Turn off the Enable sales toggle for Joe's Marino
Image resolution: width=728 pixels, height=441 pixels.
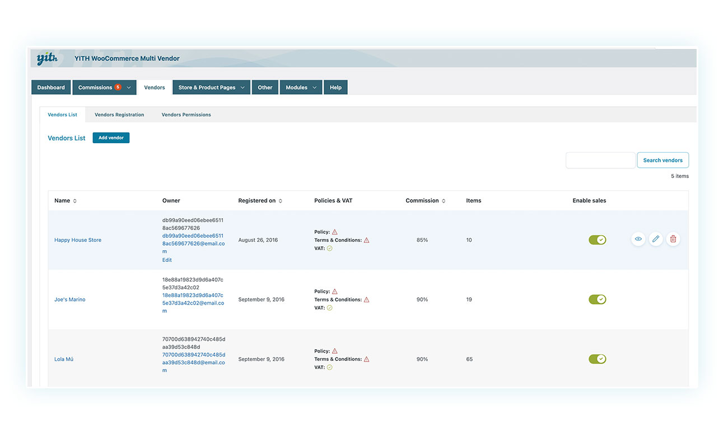[597, 299]
